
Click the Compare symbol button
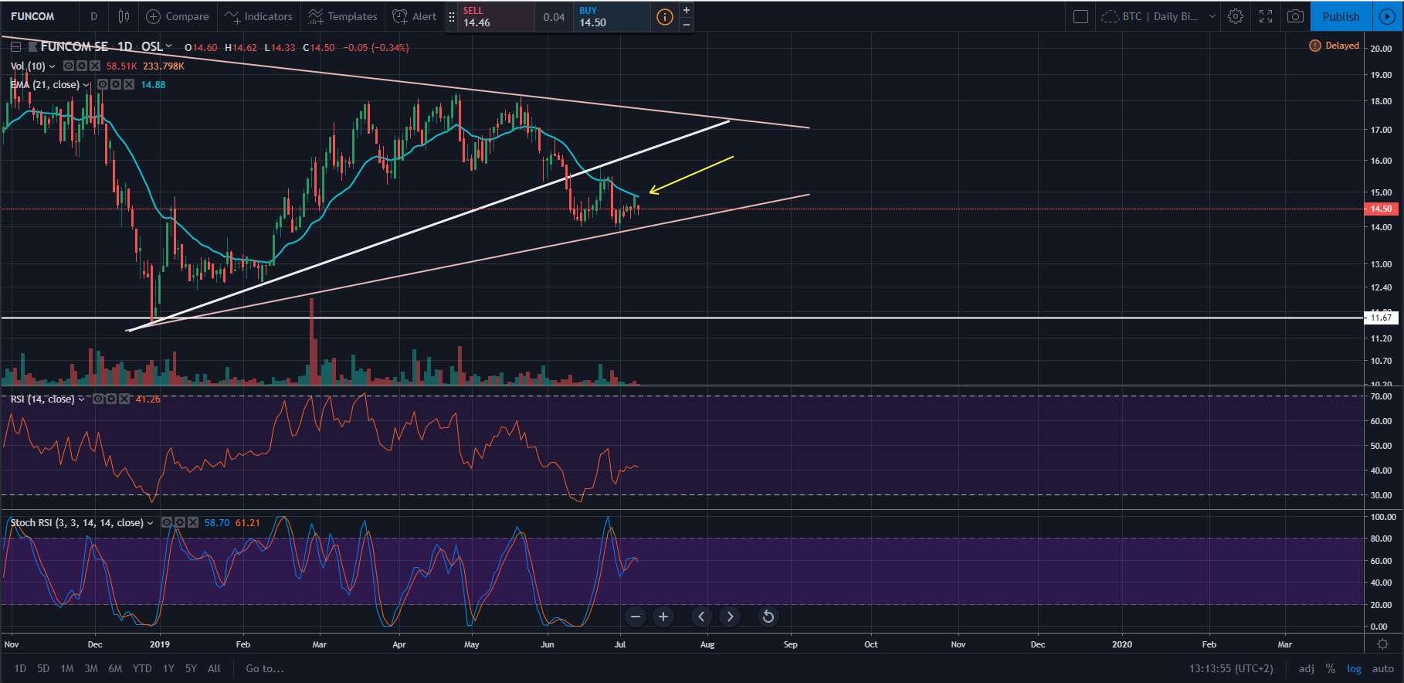click(178, 16)
